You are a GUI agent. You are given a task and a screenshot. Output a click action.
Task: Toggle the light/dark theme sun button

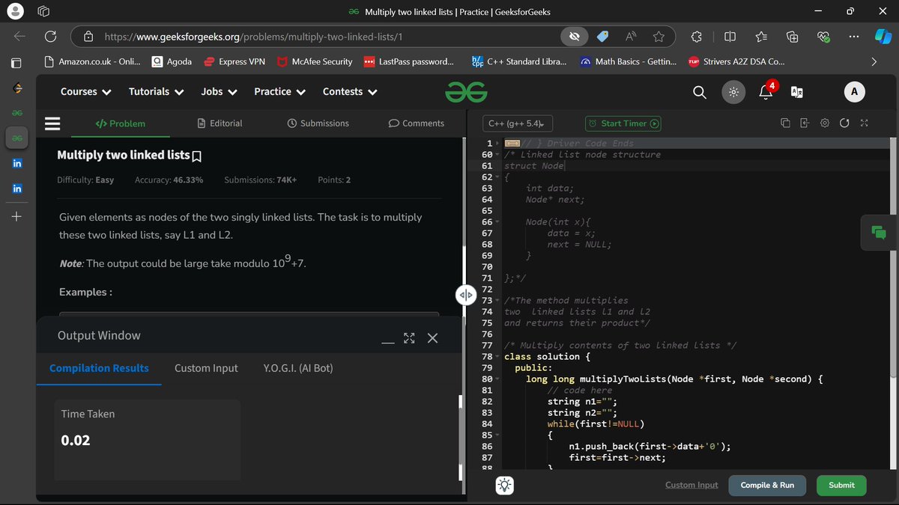pyautogui.click(x=733, y=92)
